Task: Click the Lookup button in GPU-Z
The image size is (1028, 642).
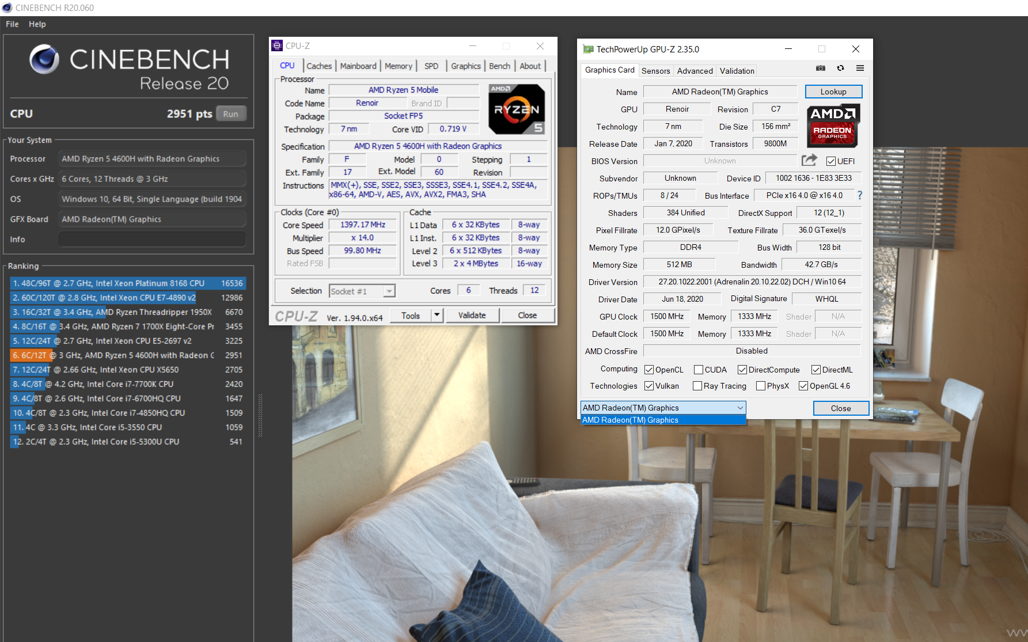Action: 833,92
